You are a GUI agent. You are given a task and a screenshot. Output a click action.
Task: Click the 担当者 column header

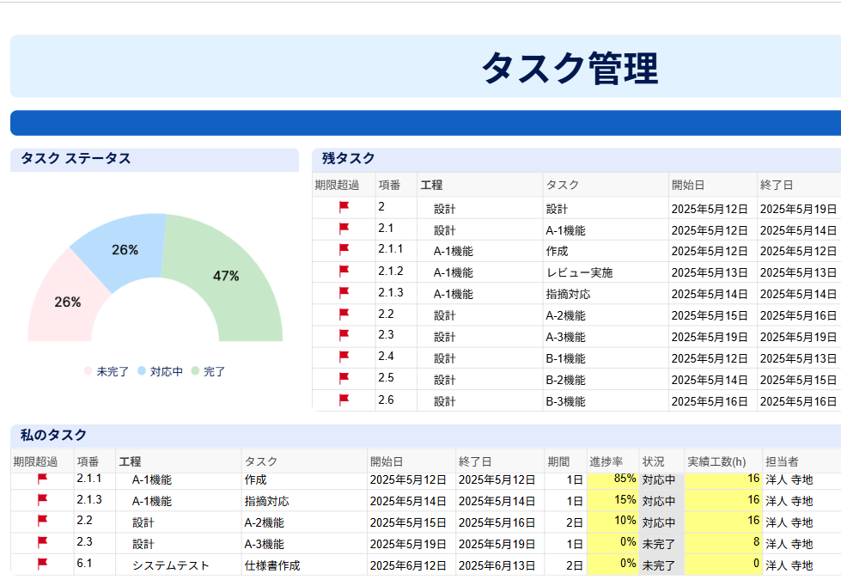pyautogui.click(x=782, y=461)
